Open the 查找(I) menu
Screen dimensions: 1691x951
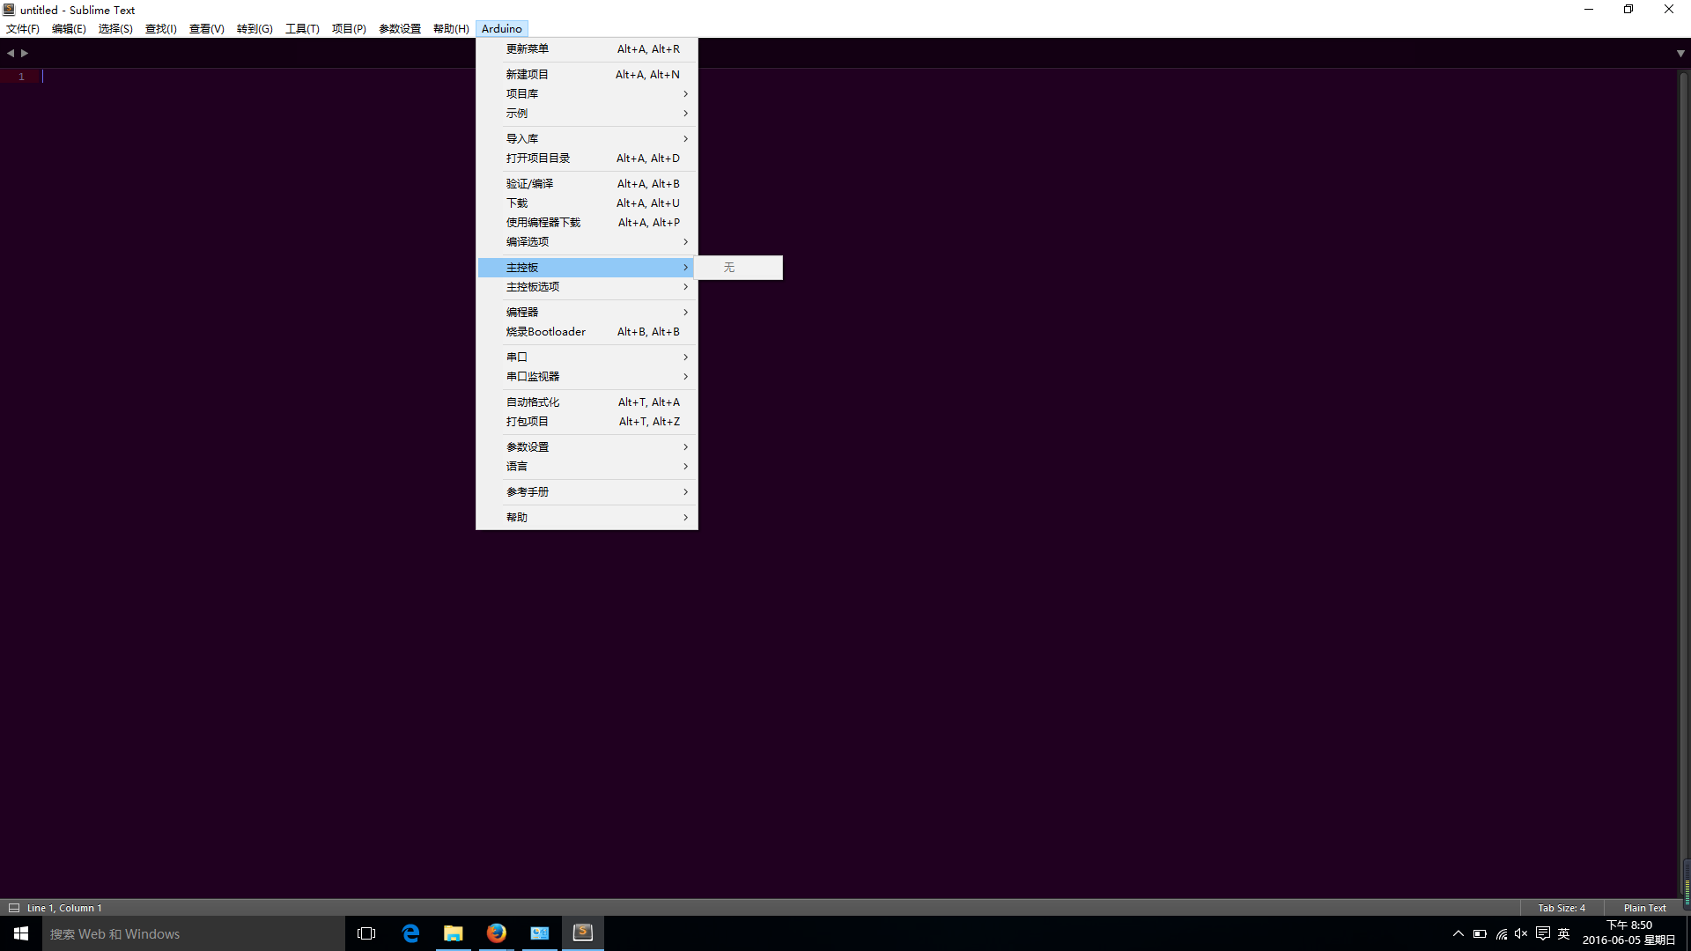click(161, 29)
